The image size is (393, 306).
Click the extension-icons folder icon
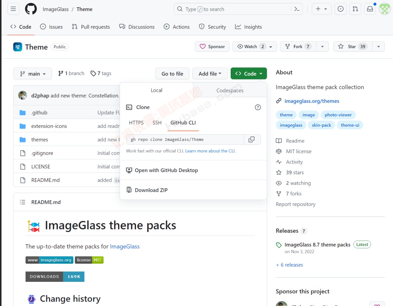tap(23, 126)
